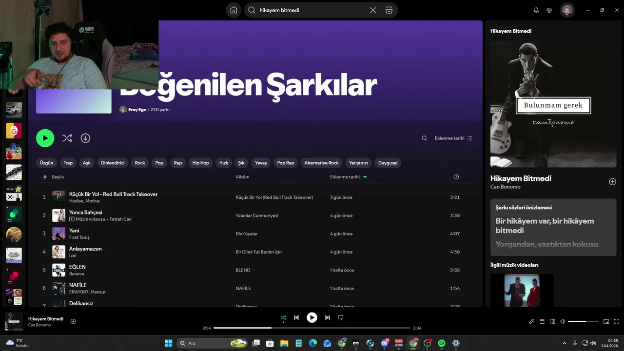Mute with the player volume speaker icon

(x=563, y=321)
